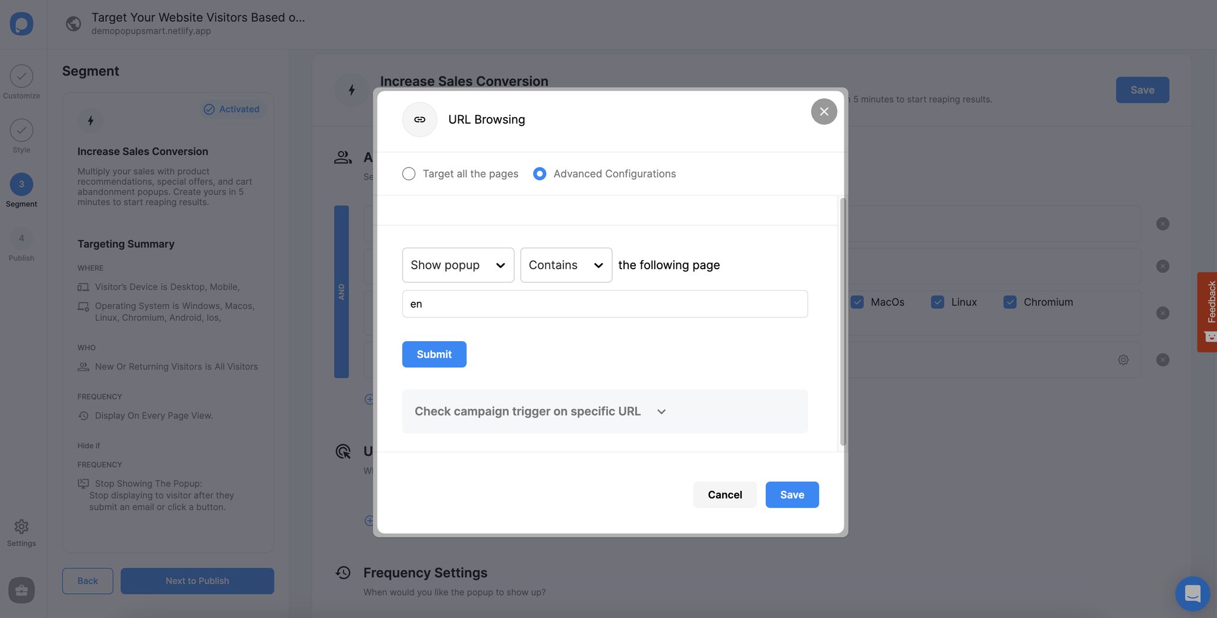Viewport: 1217px width, 618px height.
Task: Click the Submit button
Action: pos(434,354)
